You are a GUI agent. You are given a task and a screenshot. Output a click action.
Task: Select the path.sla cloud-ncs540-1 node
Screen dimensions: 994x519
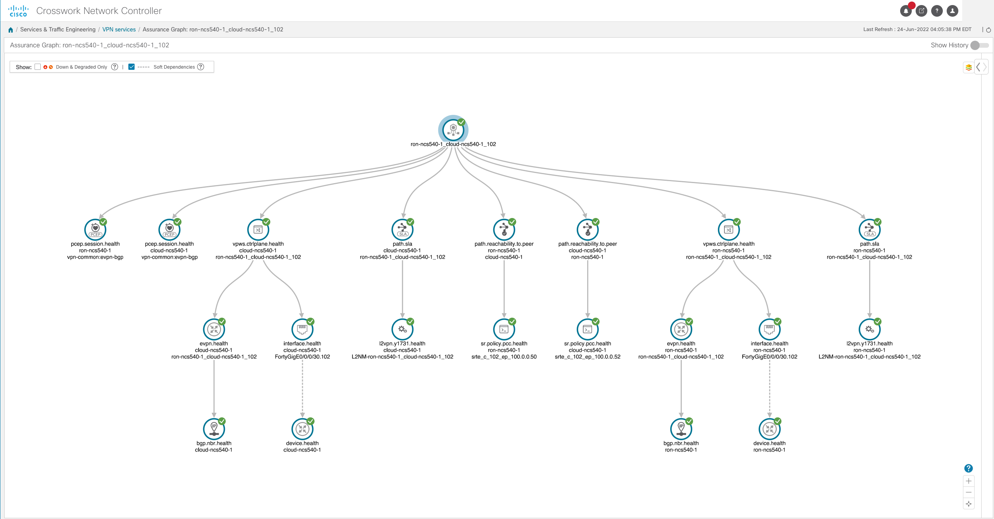(402, 230)
